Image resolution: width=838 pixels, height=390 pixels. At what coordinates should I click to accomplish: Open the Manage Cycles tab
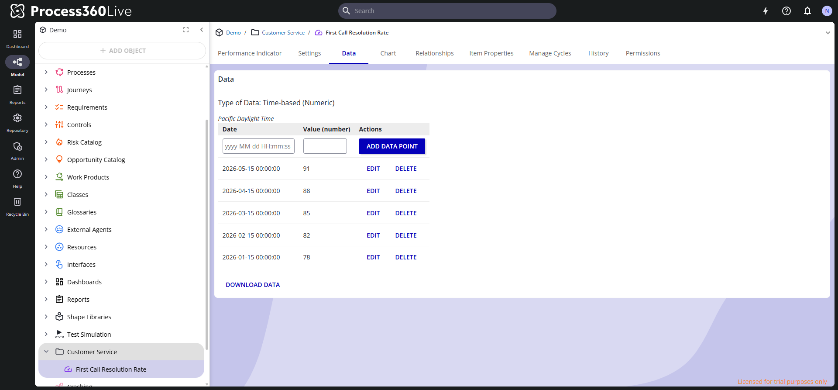point(550,53)
